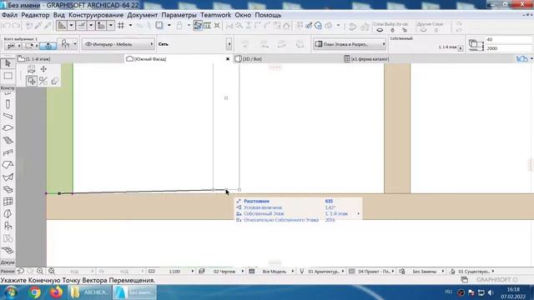Toggle the snap guides button
This screenshot has width=534, height=300.
click(x=81, y=26)
